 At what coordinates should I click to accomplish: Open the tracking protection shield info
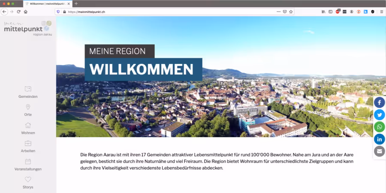point(58,12)
